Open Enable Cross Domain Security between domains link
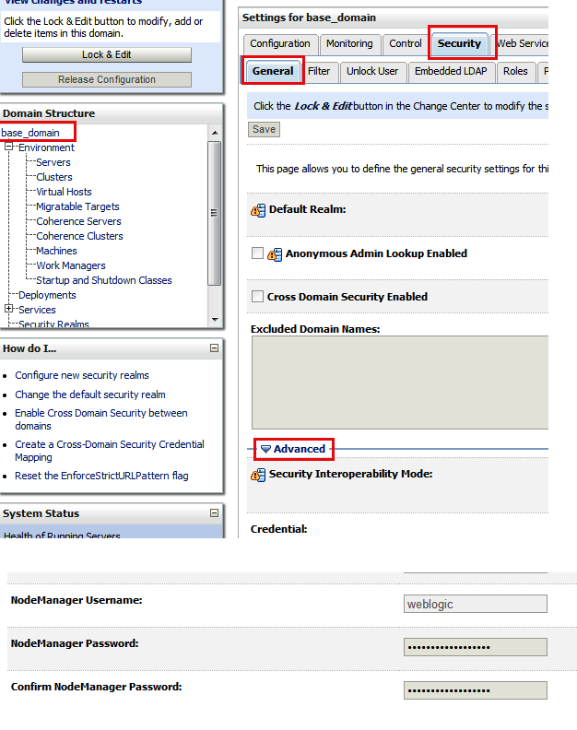The height and width of the screenshot is (730, 577). tap(101, 419)
